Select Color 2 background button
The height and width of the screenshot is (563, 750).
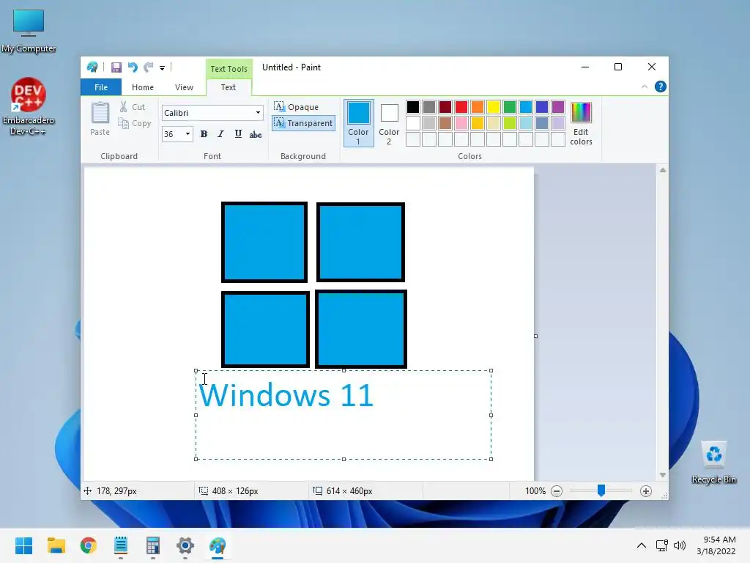point(389,123)
